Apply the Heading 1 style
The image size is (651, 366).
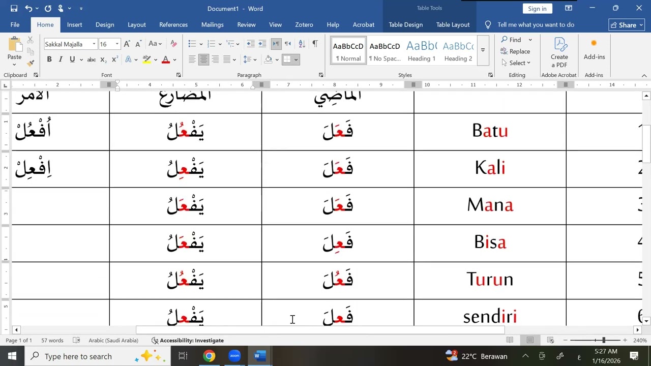point(422,51)
